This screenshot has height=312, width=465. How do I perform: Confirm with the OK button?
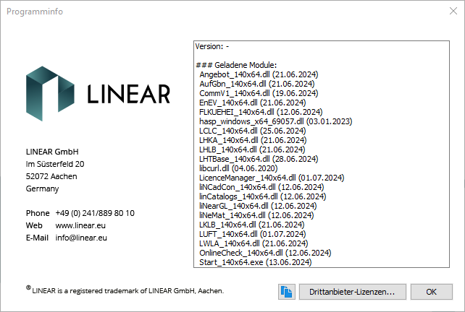[x=432, y=292]
